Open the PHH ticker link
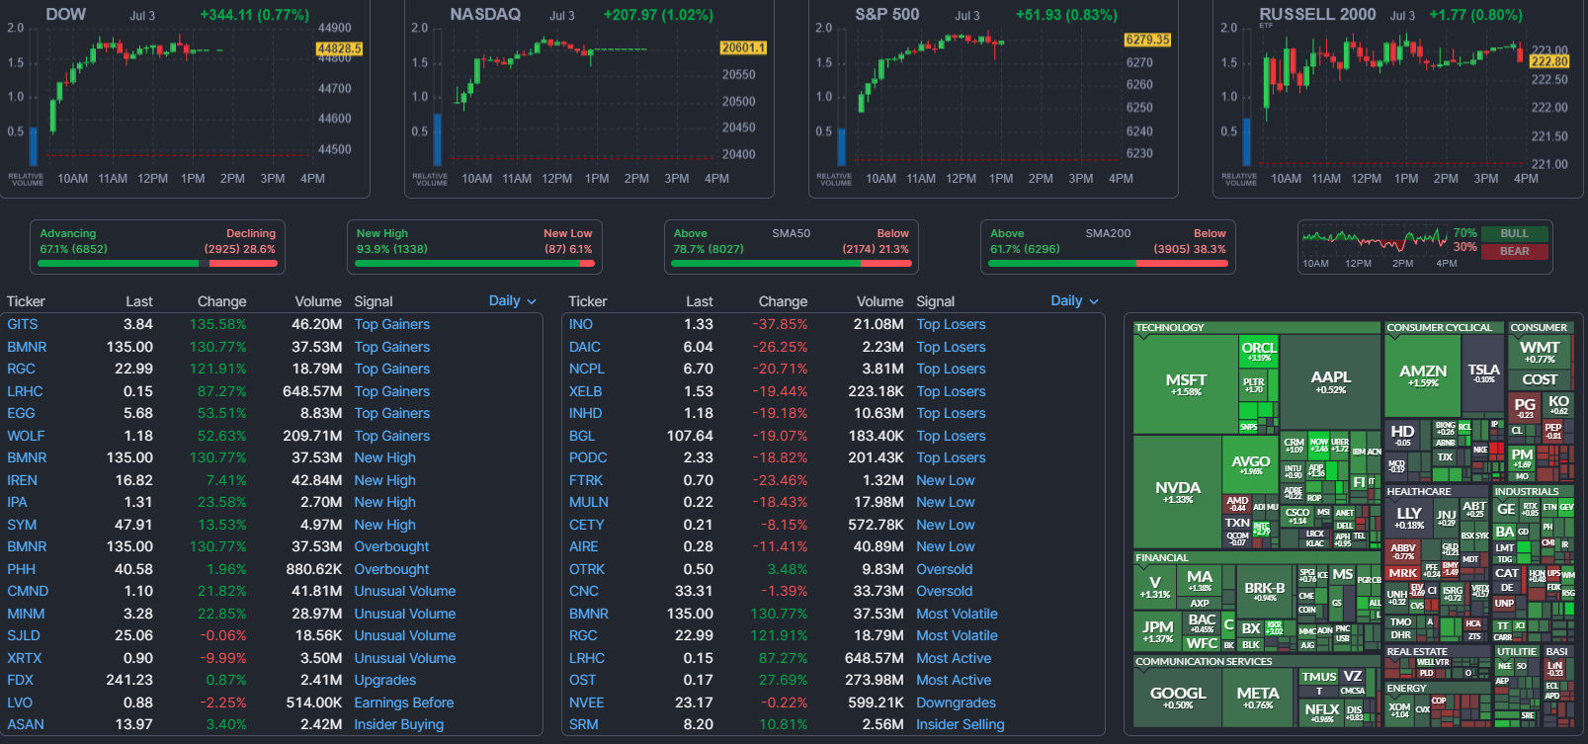1588x744 pixels. tap(21, 569)
